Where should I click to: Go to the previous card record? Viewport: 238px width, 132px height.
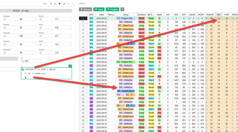pyautogui.click(x=51, y=3)
